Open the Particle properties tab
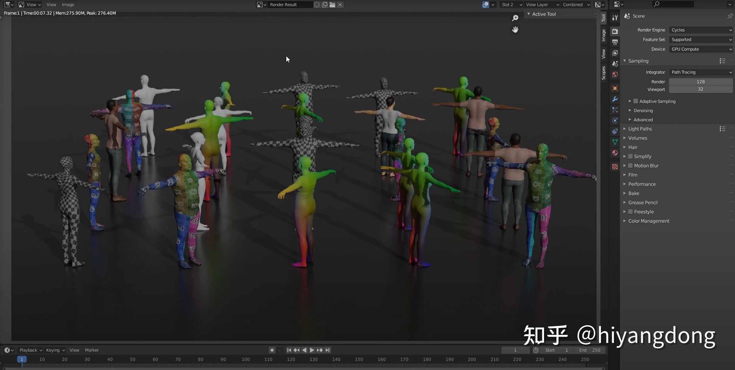 point(615,110)
